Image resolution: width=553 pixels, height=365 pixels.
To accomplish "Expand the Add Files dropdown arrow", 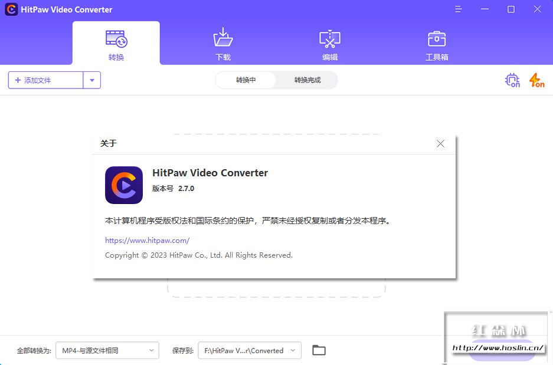I will (x=92, y=80).
